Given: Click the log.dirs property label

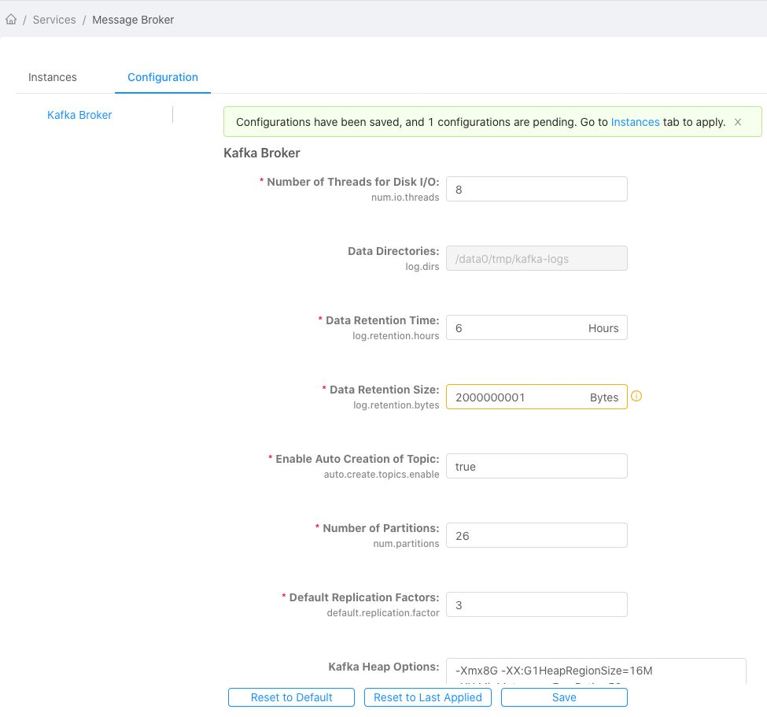Looking at the screenshot, I should pos(422,267).
